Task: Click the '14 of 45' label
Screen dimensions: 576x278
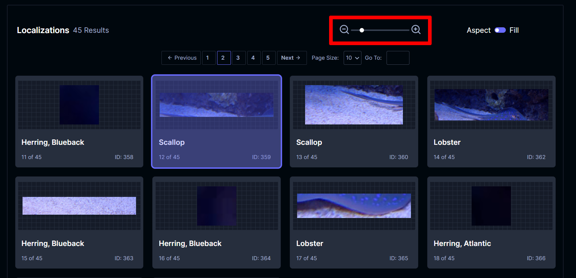Action: pyautogui.click(x=444, y=157)
